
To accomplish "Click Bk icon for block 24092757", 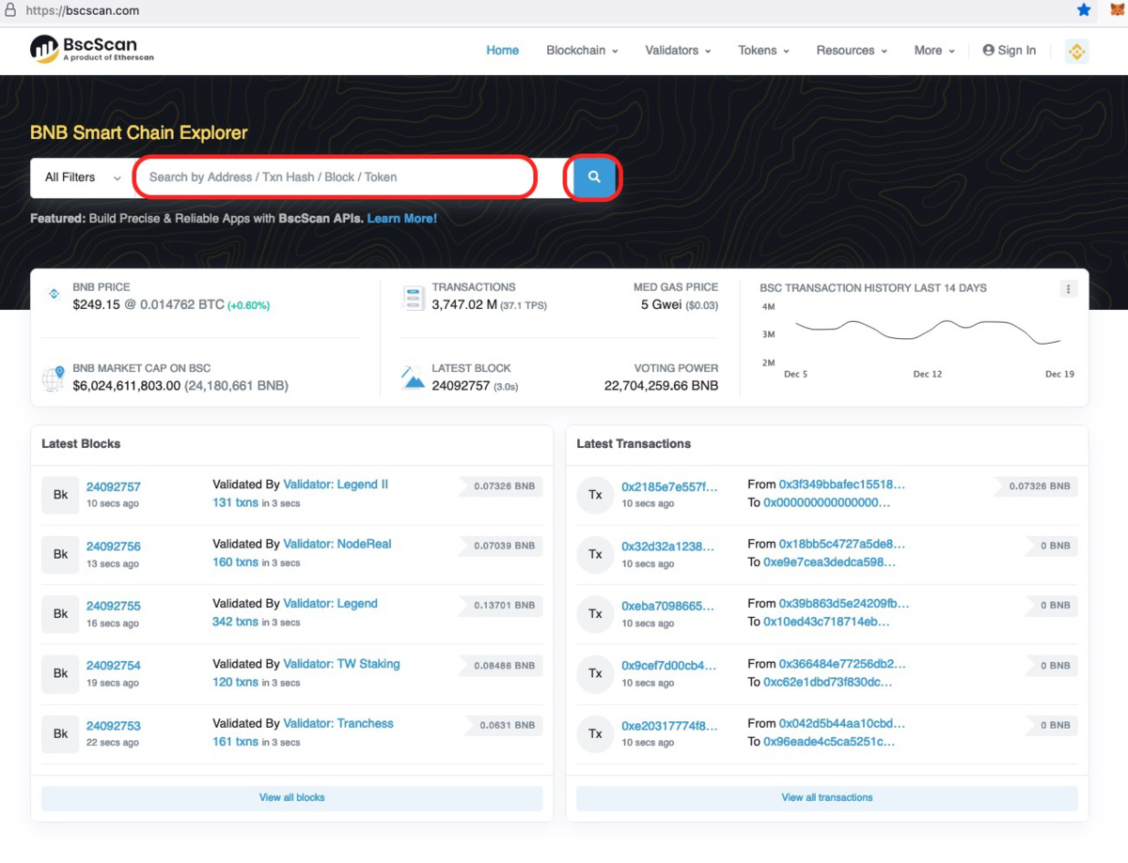I will click(x=60, y=495).
